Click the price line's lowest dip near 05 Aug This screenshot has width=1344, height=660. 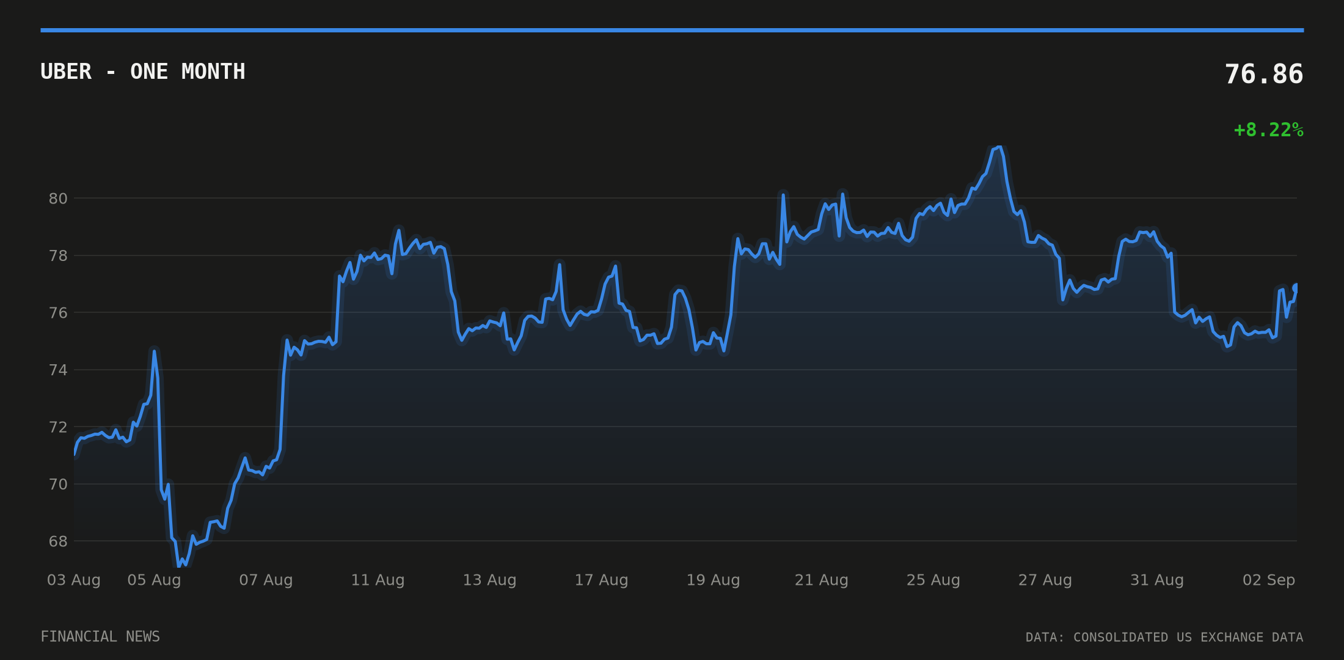(x=179, y=566)
